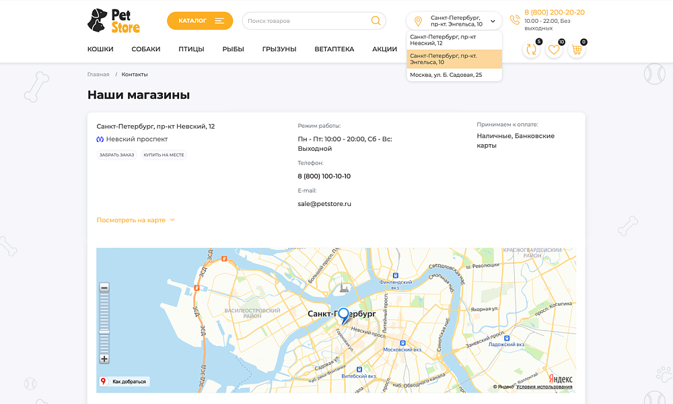
Task: Open the compare items icon
Action: [x=531, y=49]
